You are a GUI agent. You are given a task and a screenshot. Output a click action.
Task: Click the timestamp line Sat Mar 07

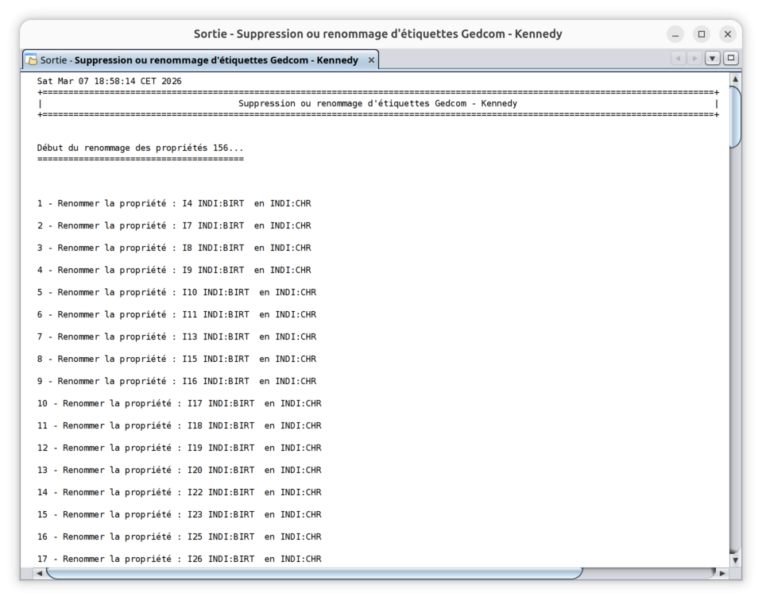click(x=109, y=82)
